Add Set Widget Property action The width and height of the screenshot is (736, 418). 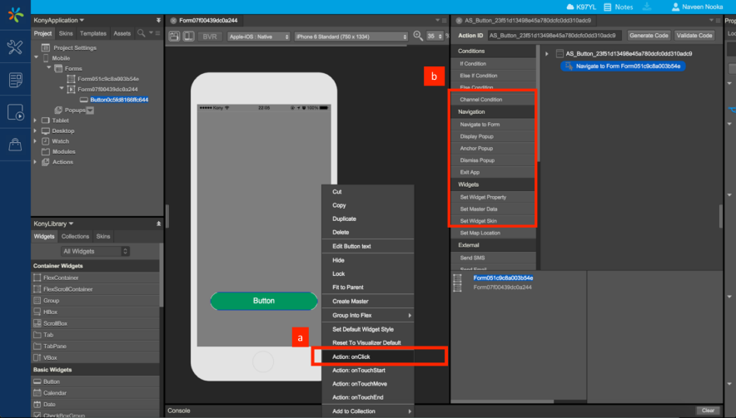[x=494, y=197]
